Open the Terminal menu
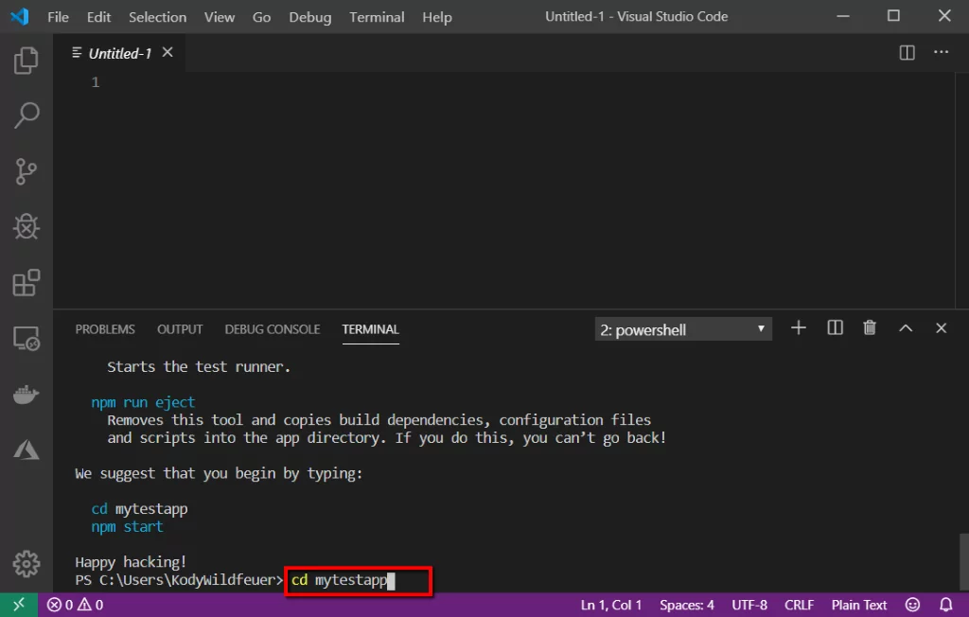This screenshot has width=969, height=617. point(377,17)
